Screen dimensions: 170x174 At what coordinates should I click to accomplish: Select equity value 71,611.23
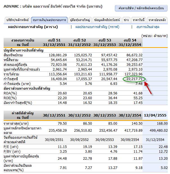point(84,65)
